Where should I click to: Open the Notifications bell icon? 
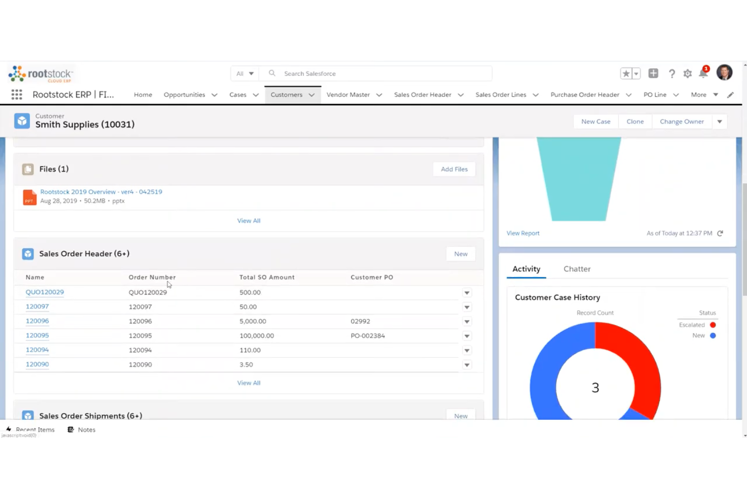pyautogui.click(x=703, y=73)
